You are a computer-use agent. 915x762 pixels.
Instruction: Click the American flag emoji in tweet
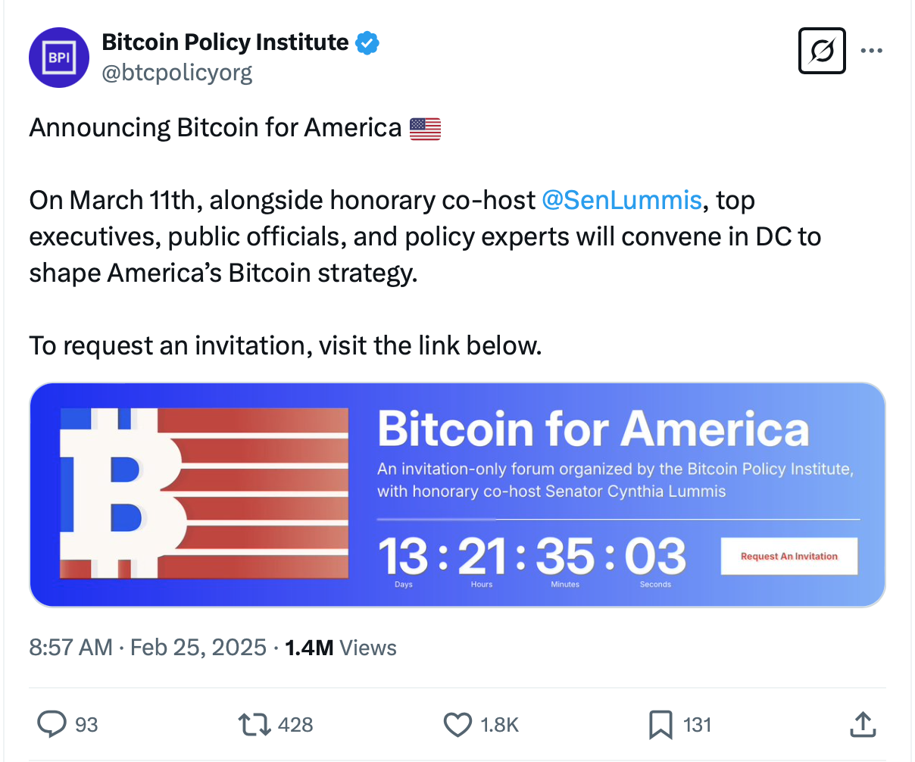pos(425,129)
